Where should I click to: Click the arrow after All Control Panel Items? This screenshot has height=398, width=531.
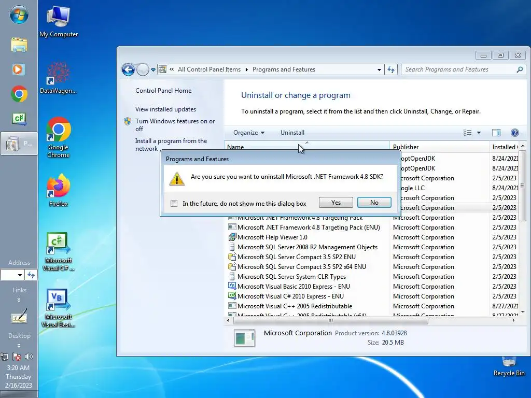(246, 69)
